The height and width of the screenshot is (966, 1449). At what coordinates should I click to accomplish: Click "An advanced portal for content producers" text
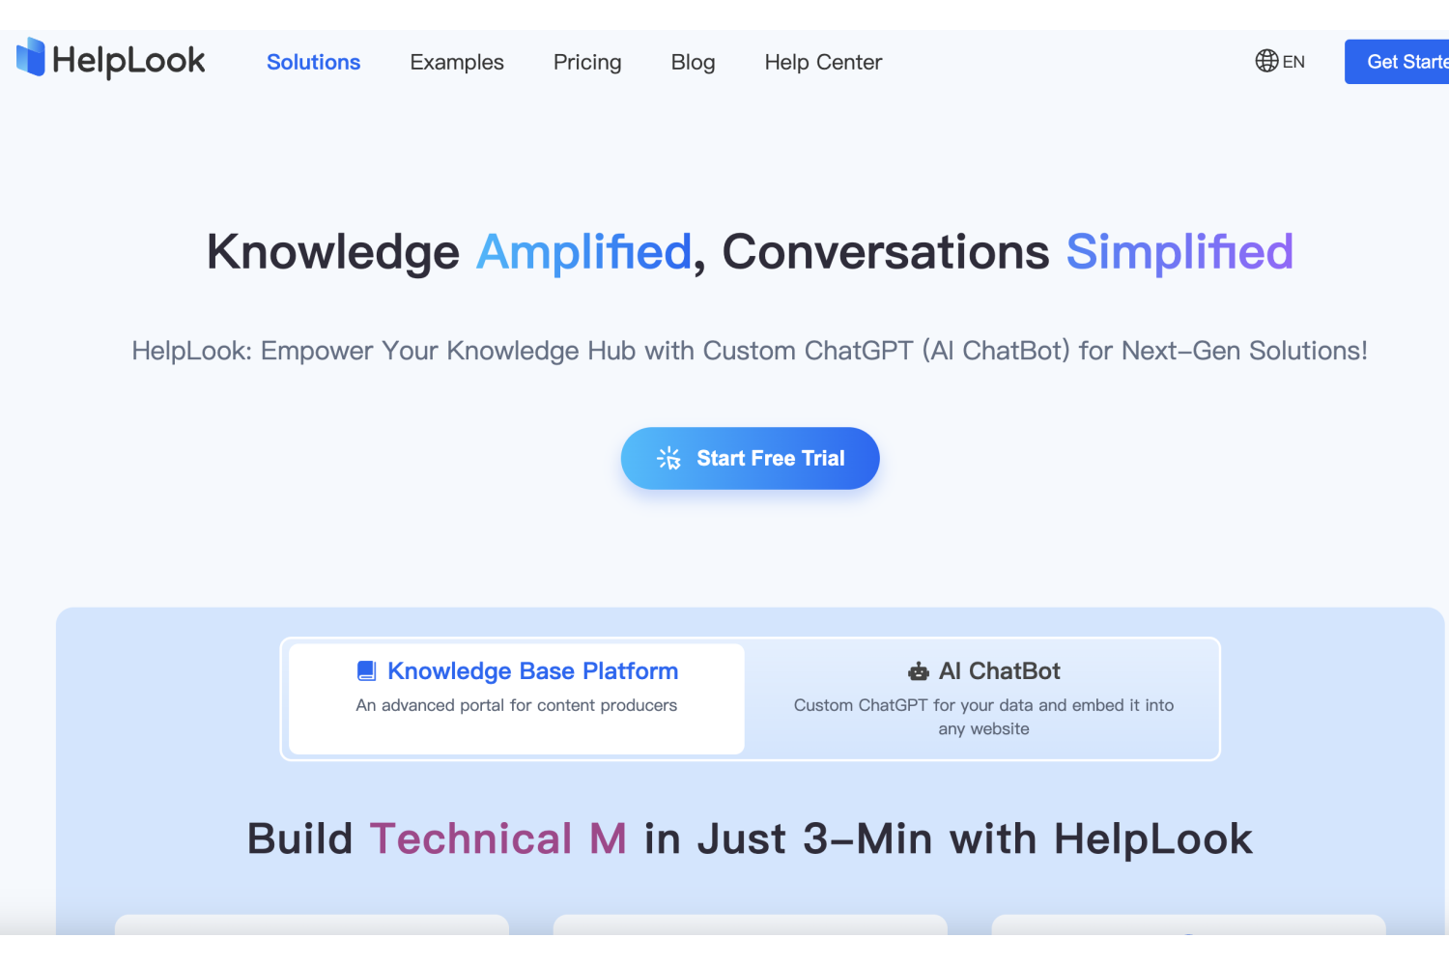[517, 705]
